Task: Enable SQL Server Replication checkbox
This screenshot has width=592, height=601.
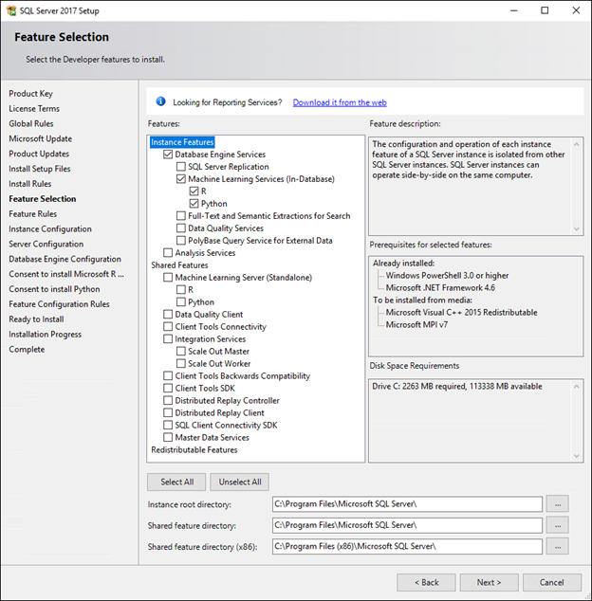Action: (x=180, y=167)
